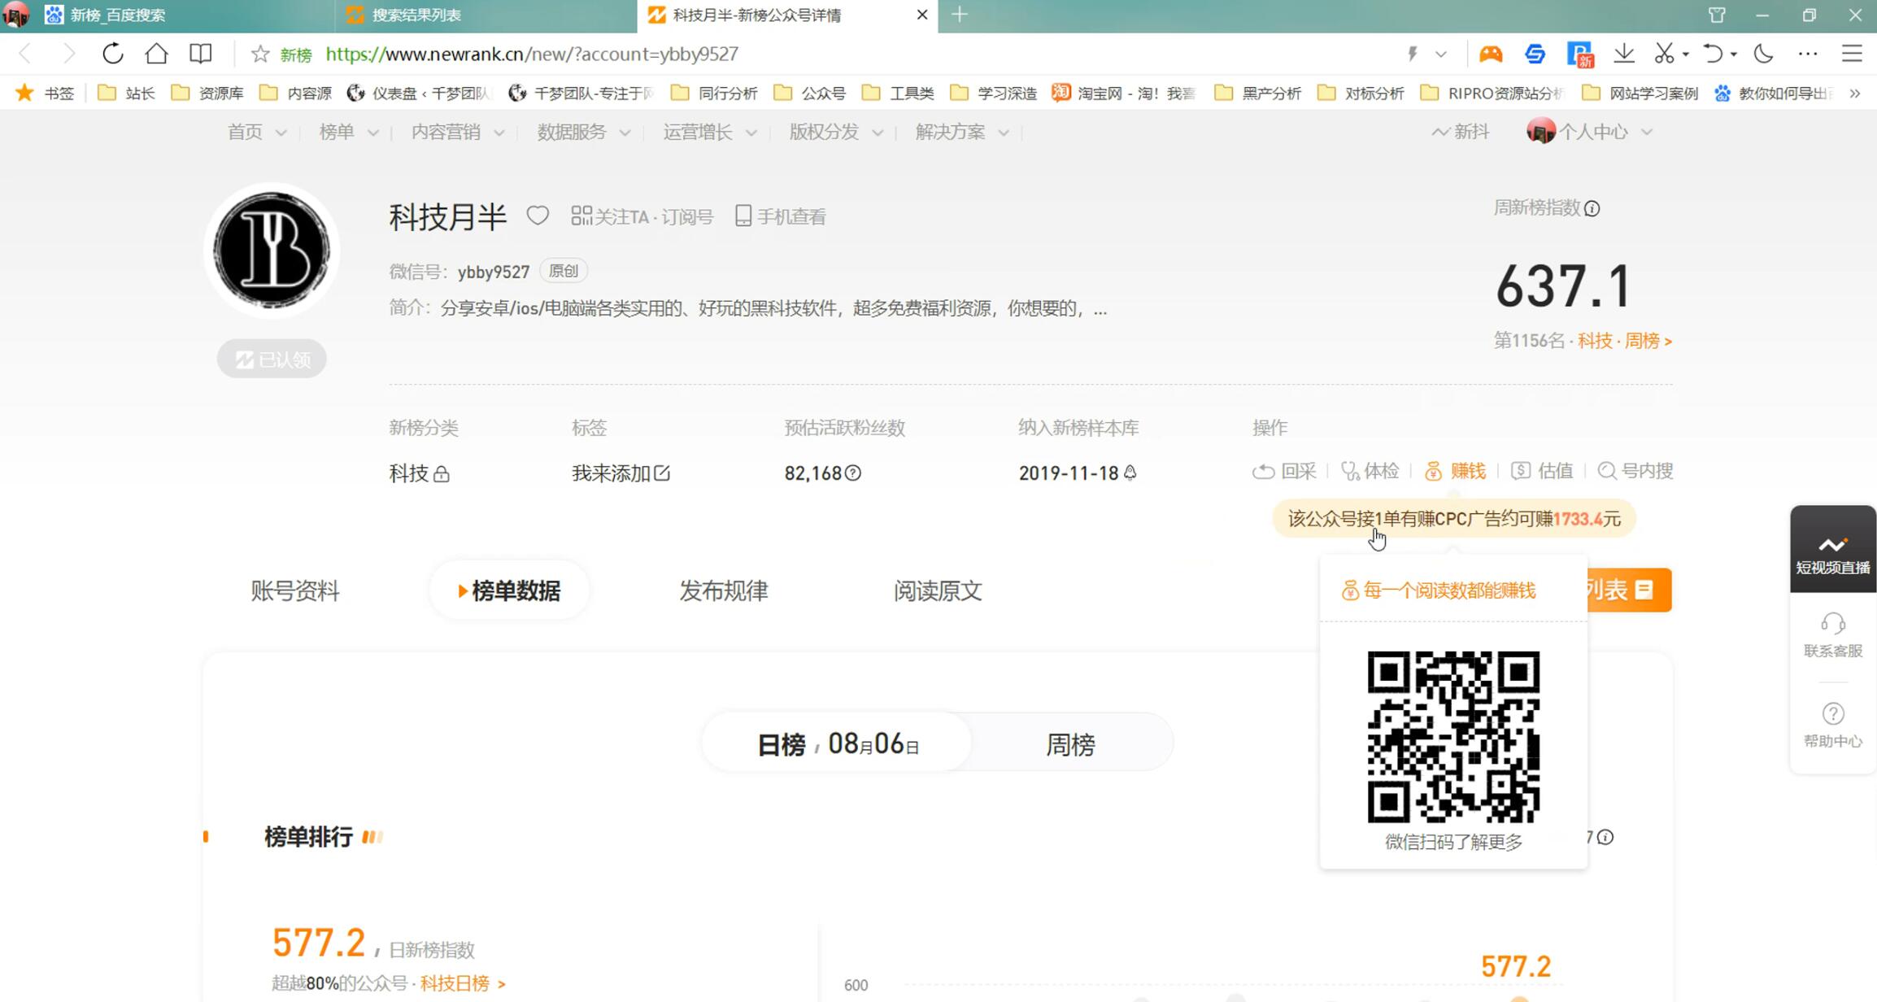This screenshot has height=1002, width=1877.
Task: Open 新抖 link in navigation
Action: pos(1461,132)
